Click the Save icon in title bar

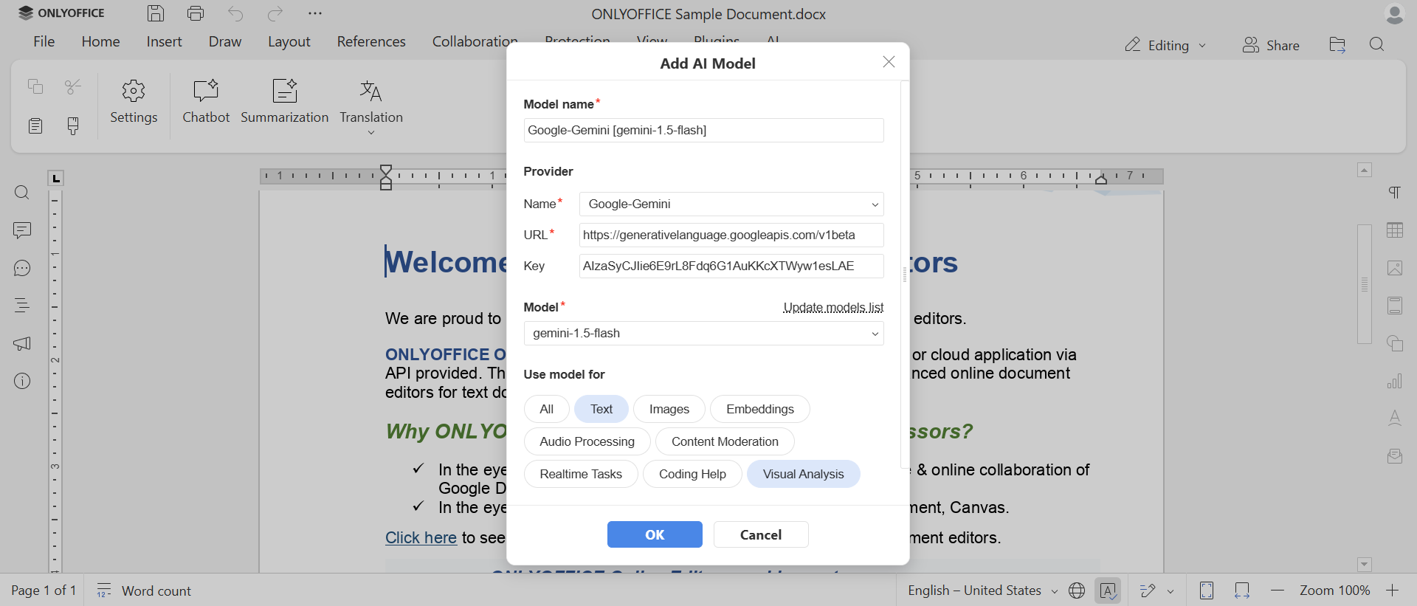[156, 13]
